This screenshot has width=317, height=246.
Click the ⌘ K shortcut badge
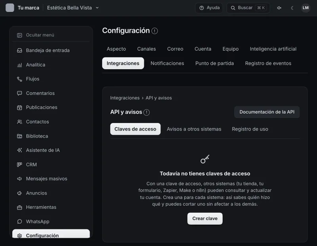tap(261, 8)
